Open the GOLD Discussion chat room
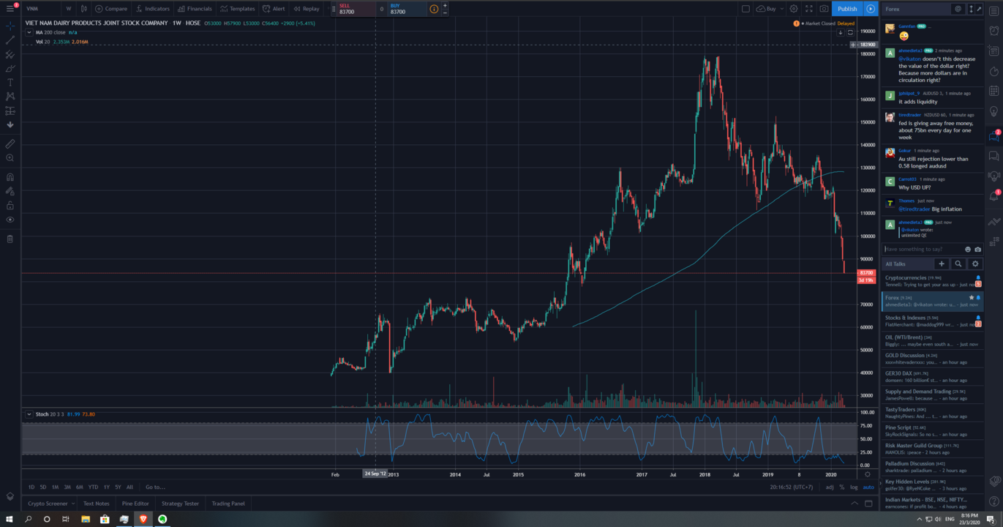 click(933, 359)
